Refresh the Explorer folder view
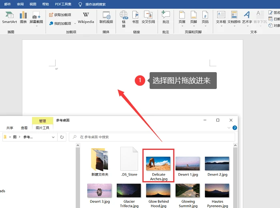Screen dimensions: 280x208 pyautogui.click(x=62, y=137)
